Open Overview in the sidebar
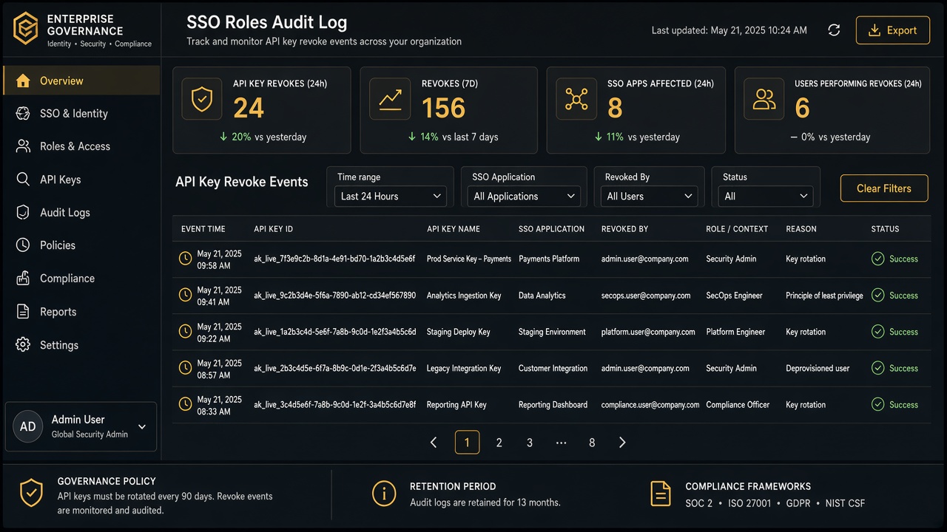Viewport: 947px width, 532px height. coord(81,81)
